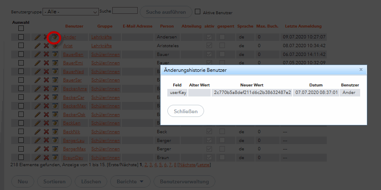Open change history for user Arist

[x=55, y=46]
